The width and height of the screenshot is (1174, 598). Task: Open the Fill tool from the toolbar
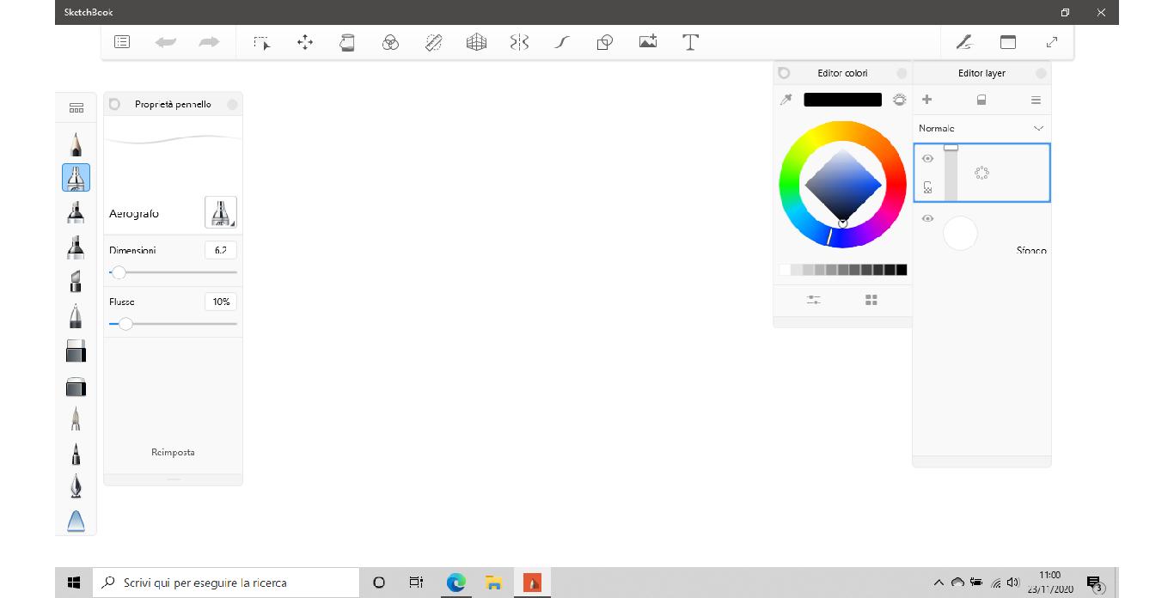347,41
